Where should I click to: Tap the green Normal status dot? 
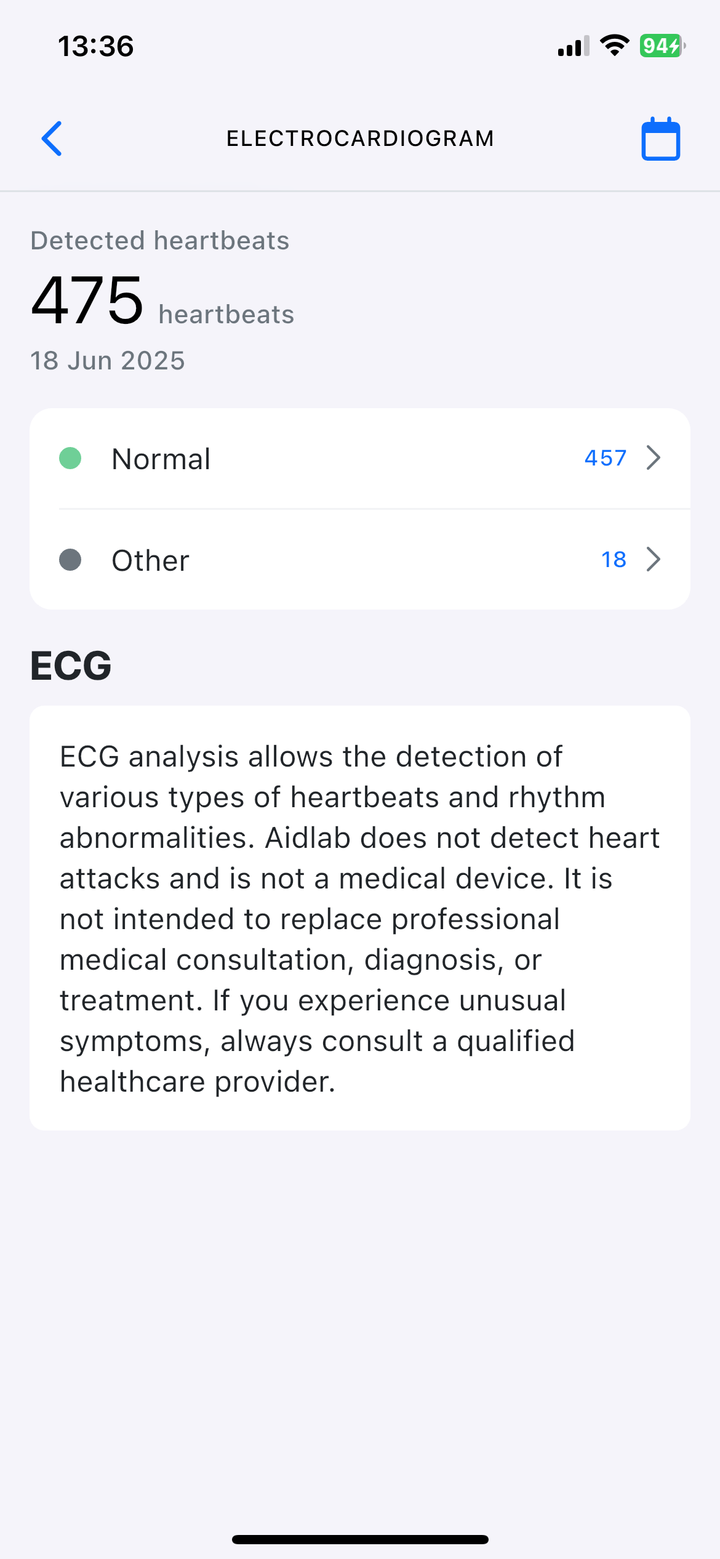point(70,458)
